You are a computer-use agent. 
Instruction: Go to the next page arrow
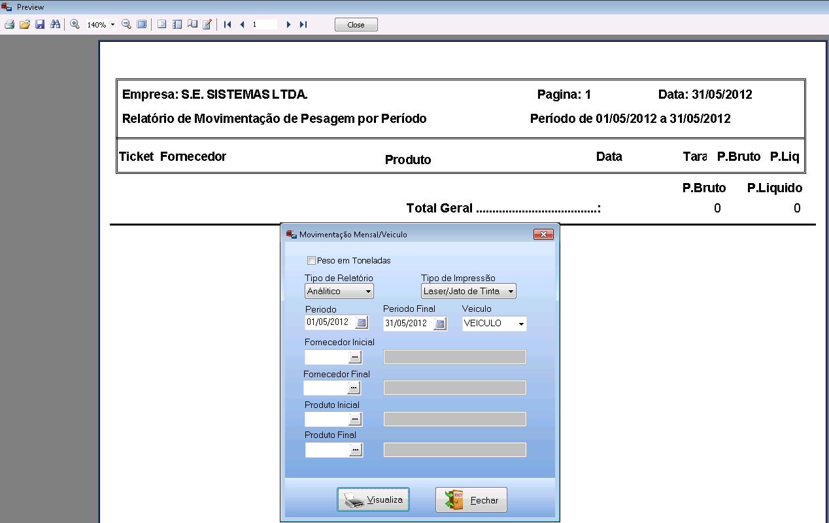[288, 24]
